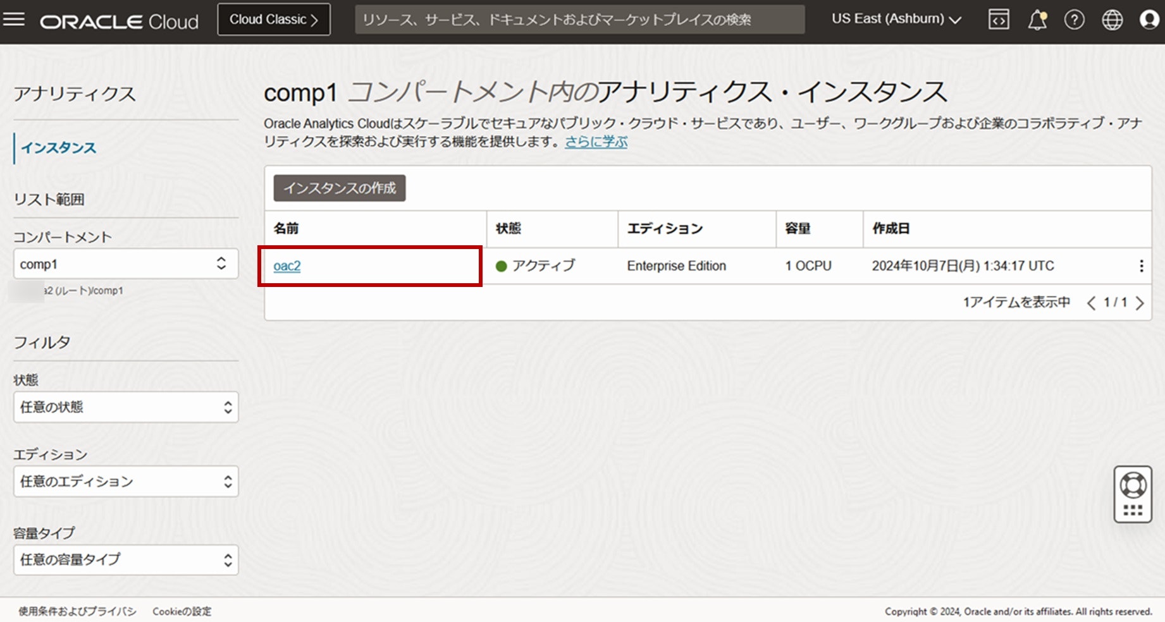Open the Cloud Shell developer tools icon

pos(999,20)
